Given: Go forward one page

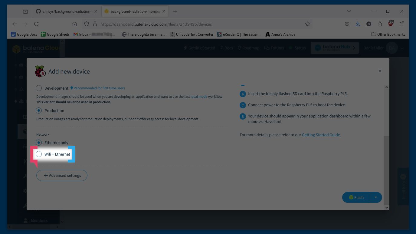Looking at the screenshot, I should click(25, 24).
